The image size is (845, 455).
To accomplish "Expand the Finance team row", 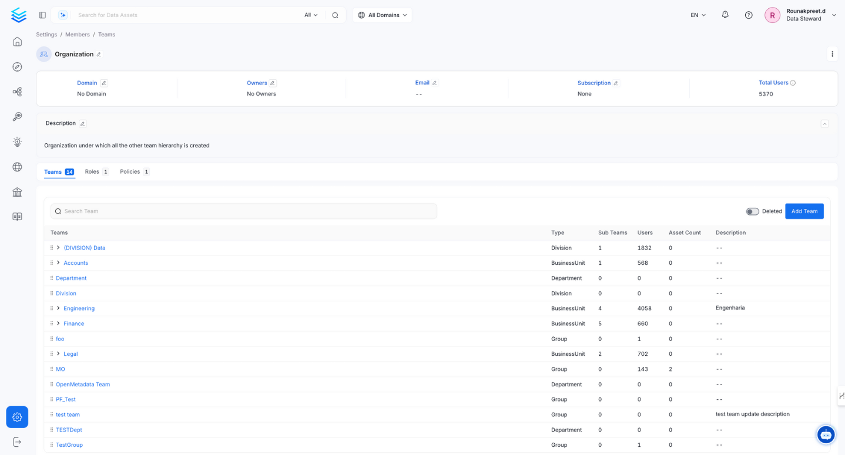I will tap(58, 323).
